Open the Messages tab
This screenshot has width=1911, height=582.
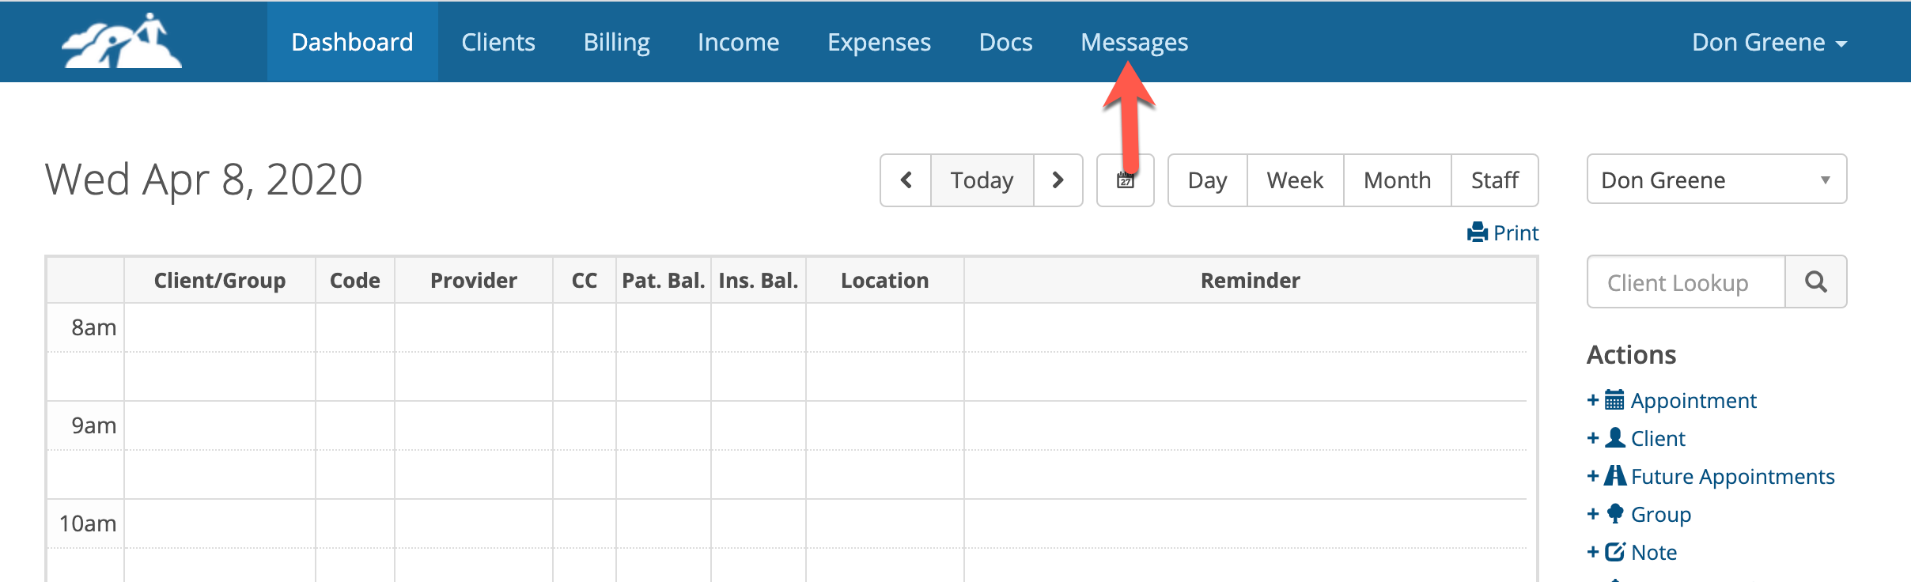pos(1133,42)
